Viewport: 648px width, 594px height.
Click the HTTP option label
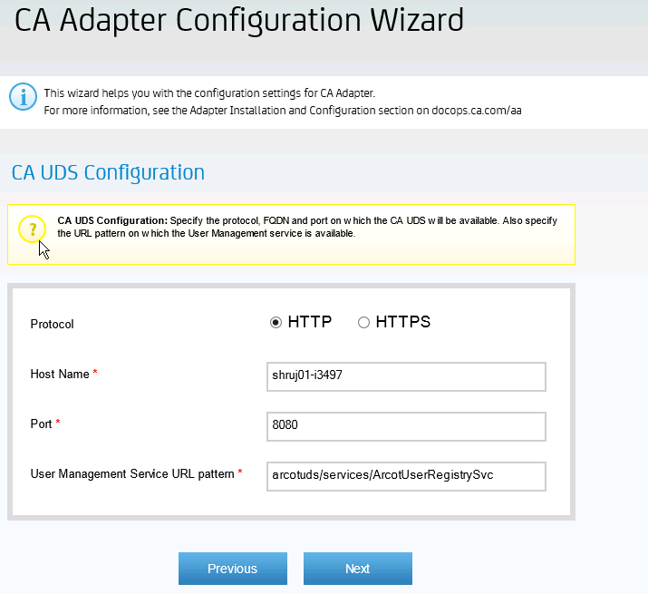click(310, 322)
